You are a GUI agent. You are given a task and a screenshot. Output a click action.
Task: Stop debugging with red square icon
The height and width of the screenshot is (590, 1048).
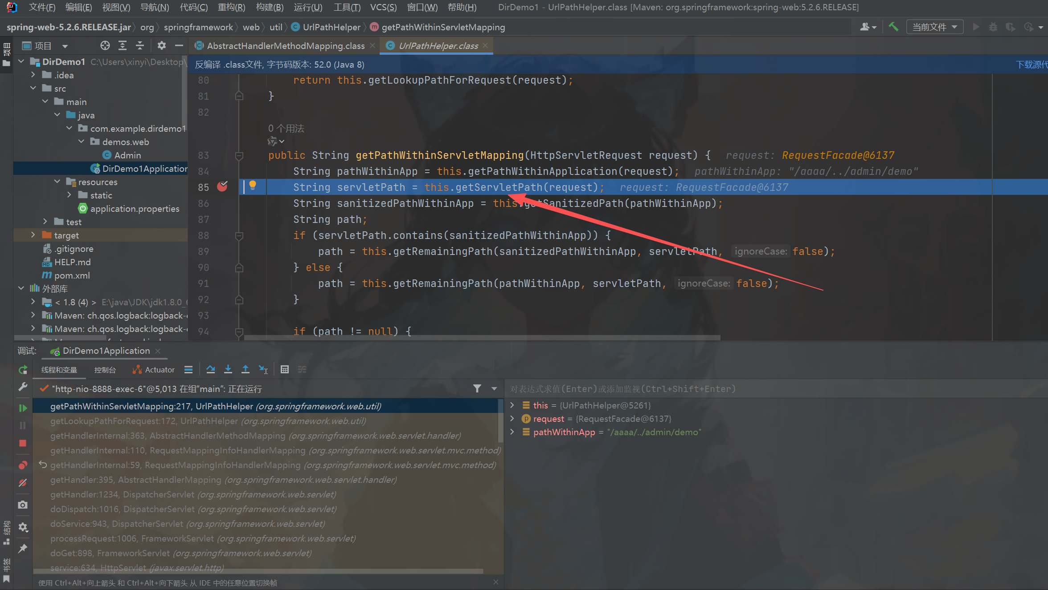click(x=23, y=443)
